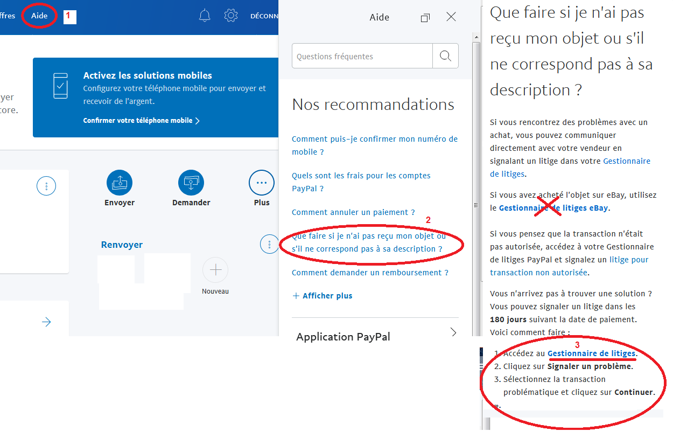This screenshot has width=673, height=431.
Task: Open Comment annuler un paiement link
Action: (353, 212)
